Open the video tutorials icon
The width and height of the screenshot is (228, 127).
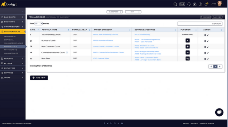[x=195, y=4]
